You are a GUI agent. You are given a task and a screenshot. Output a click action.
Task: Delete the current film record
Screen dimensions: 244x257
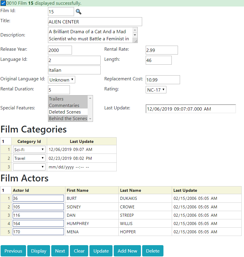(153, 251)
